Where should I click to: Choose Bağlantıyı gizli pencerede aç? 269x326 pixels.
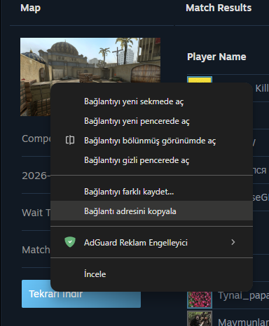pyautogui.click(x=151, y=160)
